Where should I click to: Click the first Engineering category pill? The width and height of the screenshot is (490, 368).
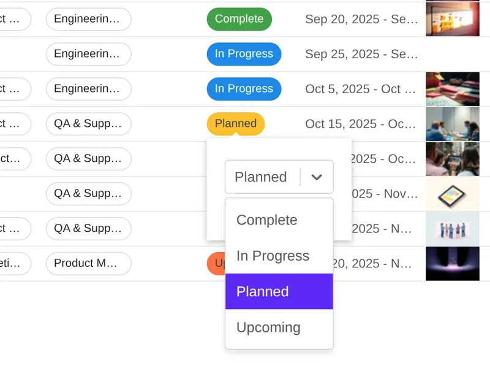(88, 19)
